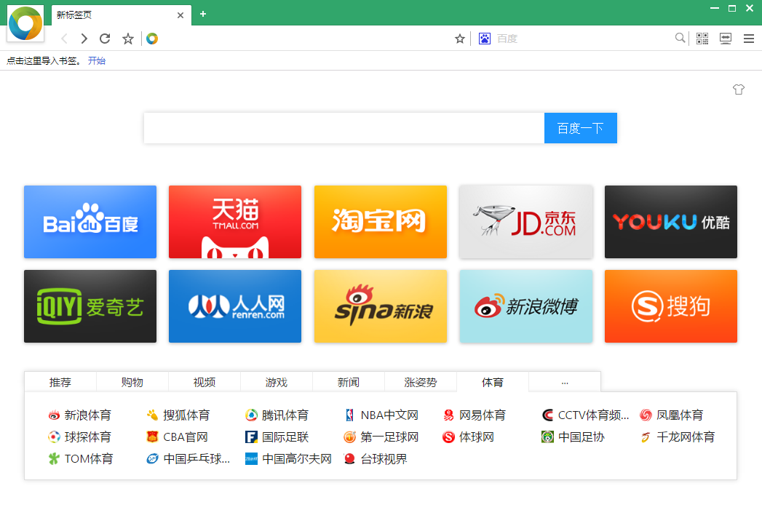The image size is (762, 510).
Task: Open the 中国乒乓球... link
Action: (x=188, y=459)
